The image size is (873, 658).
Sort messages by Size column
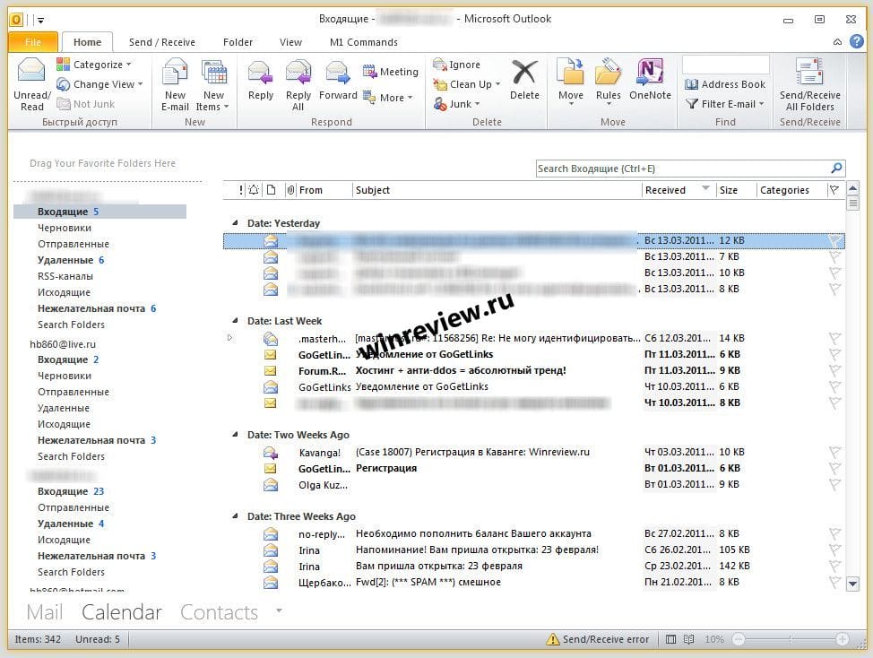[x=736, y=190]
